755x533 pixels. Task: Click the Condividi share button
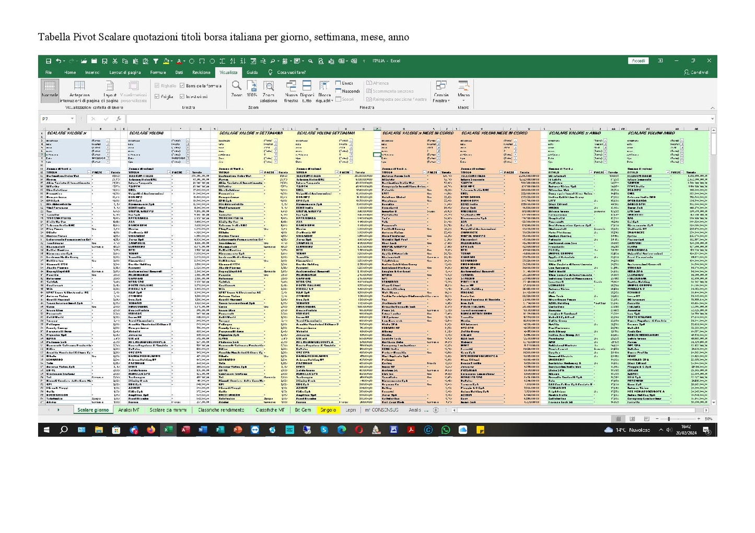click(x=696, y=73)
